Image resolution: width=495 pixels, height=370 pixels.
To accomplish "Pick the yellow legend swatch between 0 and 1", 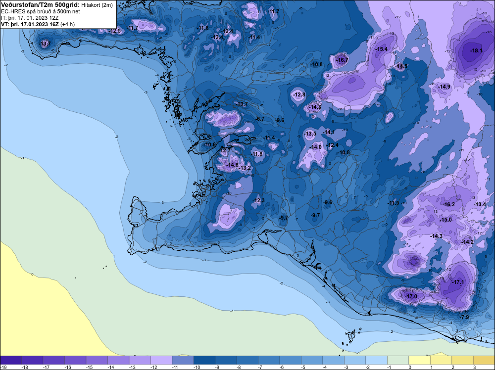I will 420,360.
